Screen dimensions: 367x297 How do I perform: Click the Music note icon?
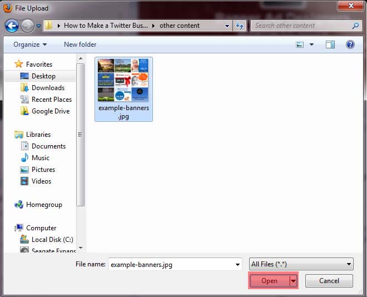tap(24, 157)
